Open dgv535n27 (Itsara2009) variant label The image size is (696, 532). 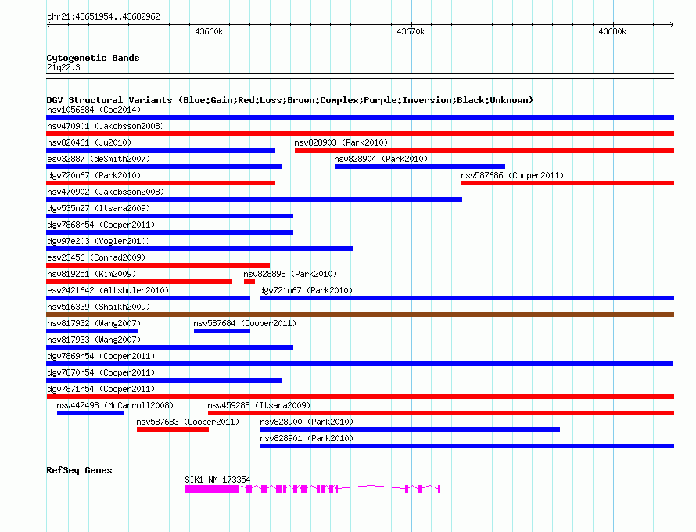click(x=99, y=208)
